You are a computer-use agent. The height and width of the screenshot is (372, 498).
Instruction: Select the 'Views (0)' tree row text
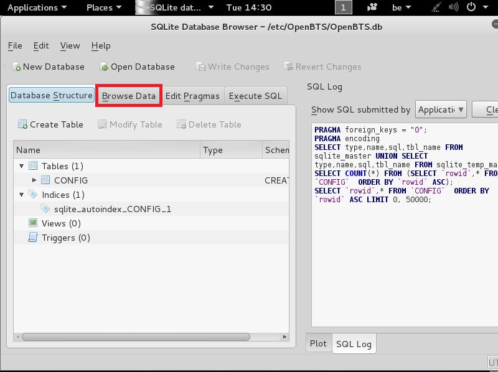61,223
